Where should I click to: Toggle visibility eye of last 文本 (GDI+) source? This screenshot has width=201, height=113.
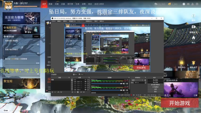click(85, 90)
